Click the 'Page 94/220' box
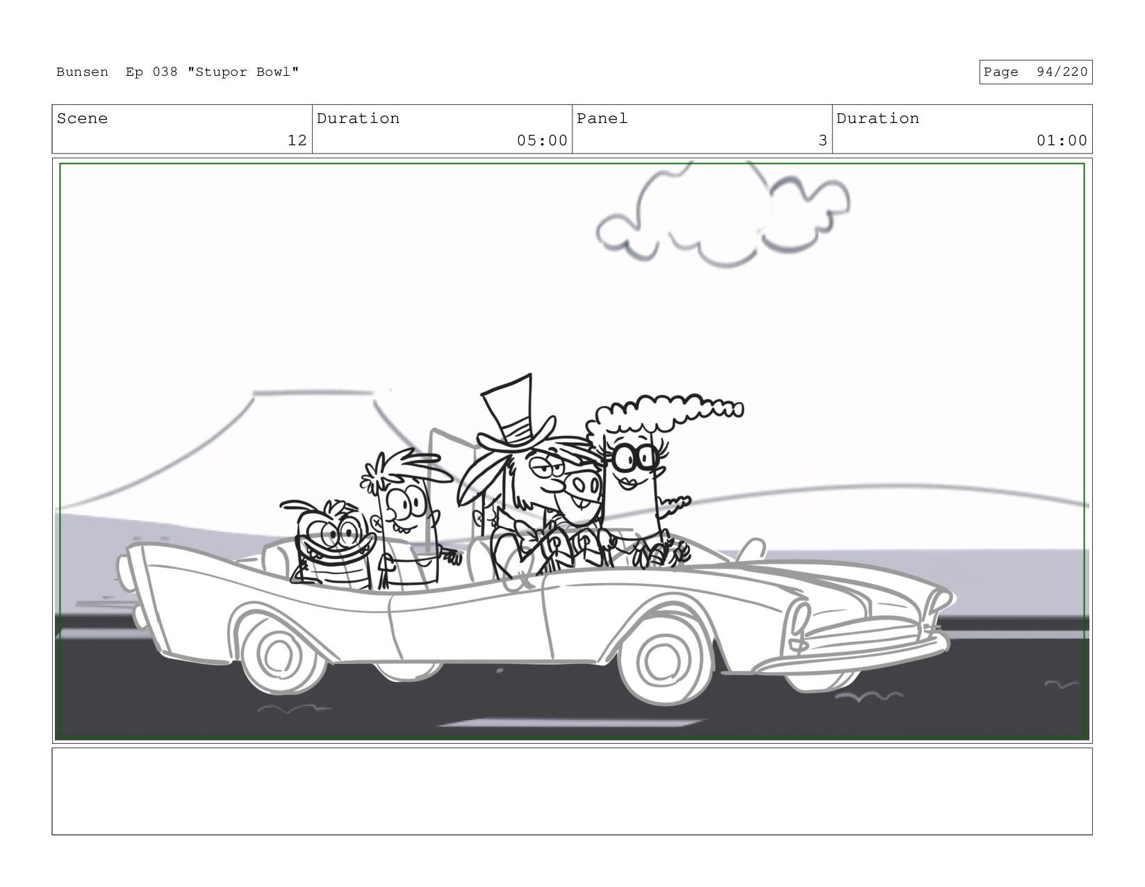1145x887 pixels. tap(1035, 72)
